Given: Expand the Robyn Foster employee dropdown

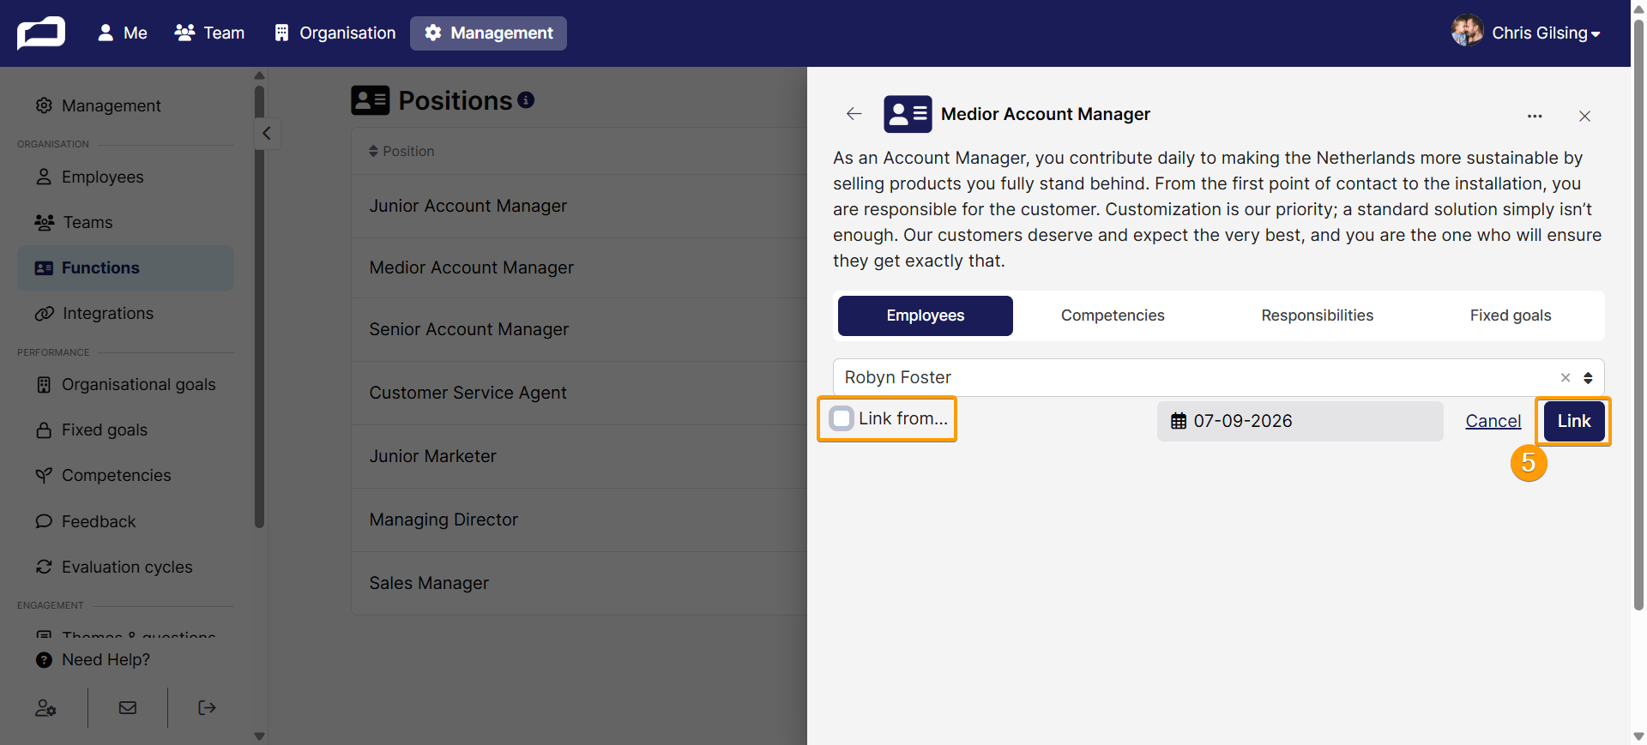Looking at the screenshot, I should pyautogui.click(x=1588, y=378).
